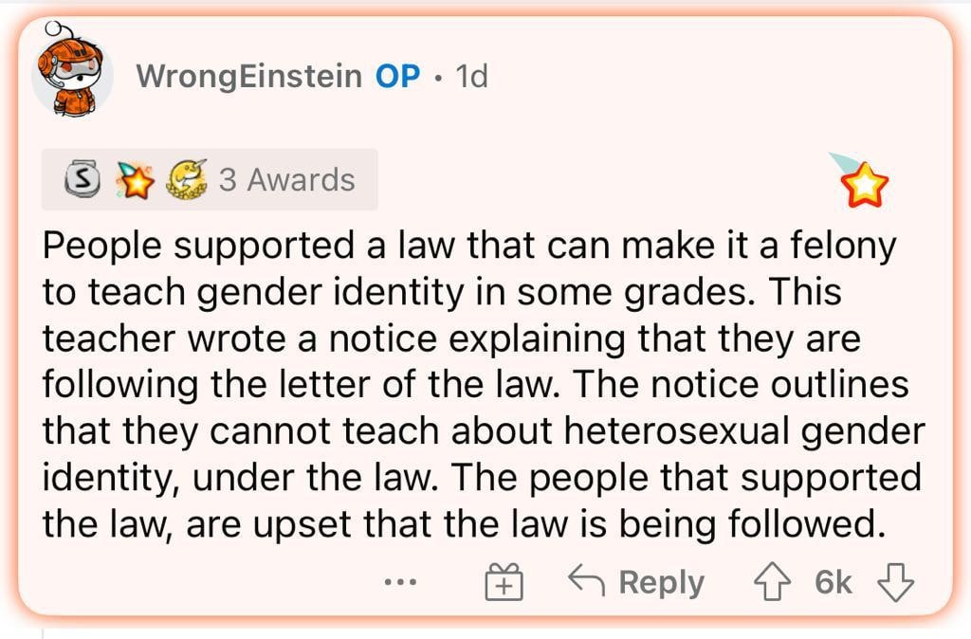Click the Reply text button
This screenshot has width=971, height=639.
click(661, 582)
